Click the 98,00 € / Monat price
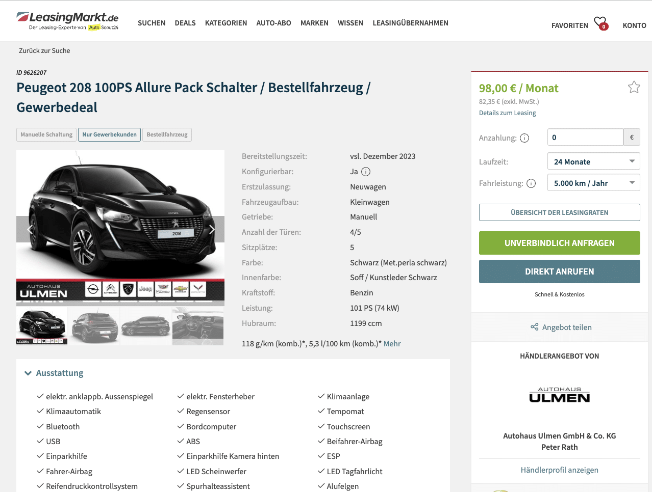Screen dimensions: 652x492 pos(518,88)
